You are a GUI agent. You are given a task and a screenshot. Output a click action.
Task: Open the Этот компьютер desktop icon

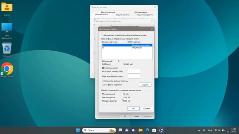(7, 31)
